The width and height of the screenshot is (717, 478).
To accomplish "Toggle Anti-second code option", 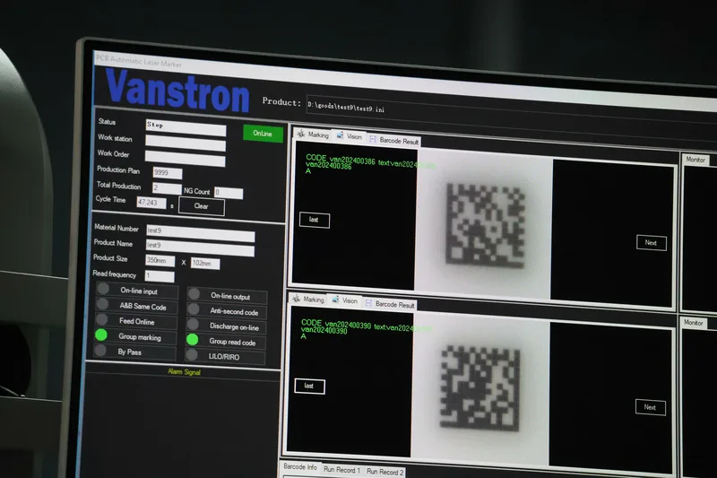I will 227,311.
